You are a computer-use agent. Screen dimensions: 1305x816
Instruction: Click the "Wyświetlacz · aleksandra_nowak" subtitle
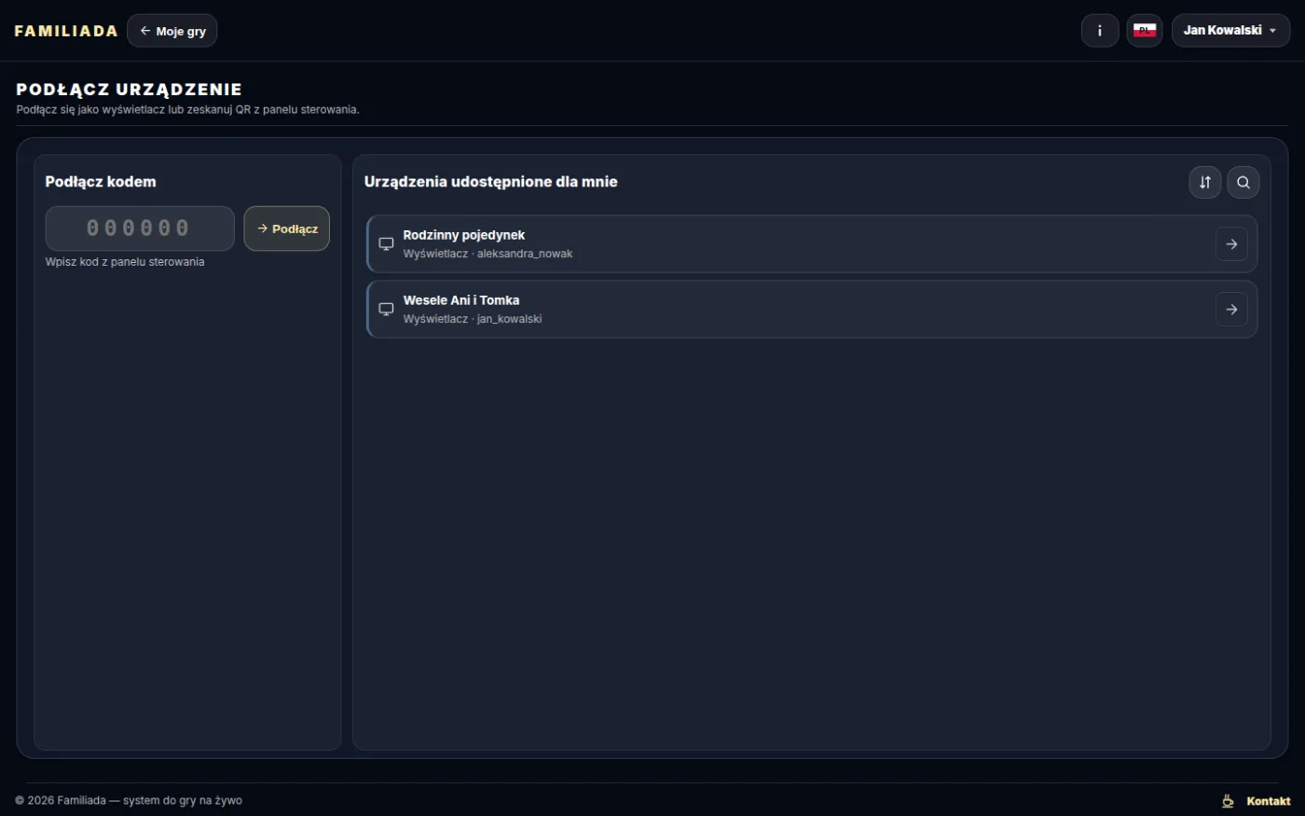tap(488, 254)
